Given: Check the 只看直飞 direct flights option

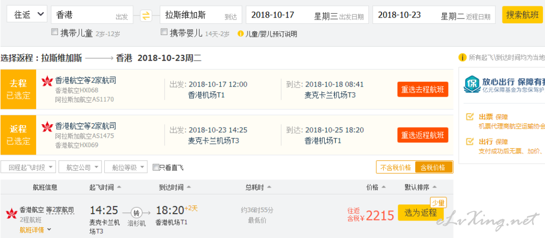Looking at the screenshot, I should click(156, 167).
